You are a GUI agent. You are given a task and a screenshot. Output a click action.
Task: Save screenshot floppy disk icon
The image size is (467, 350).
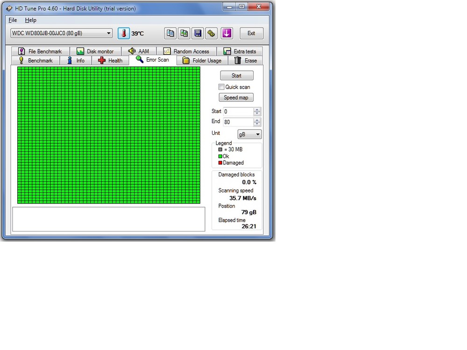(x=198, y=33)
